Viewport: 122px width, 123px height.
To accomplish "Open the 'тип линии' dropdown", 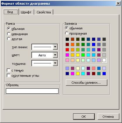I will 55,47.
